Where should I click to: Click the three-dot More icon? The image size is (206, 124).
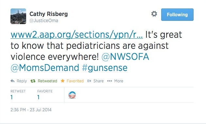pyautogui.click(x=110, y=81)
